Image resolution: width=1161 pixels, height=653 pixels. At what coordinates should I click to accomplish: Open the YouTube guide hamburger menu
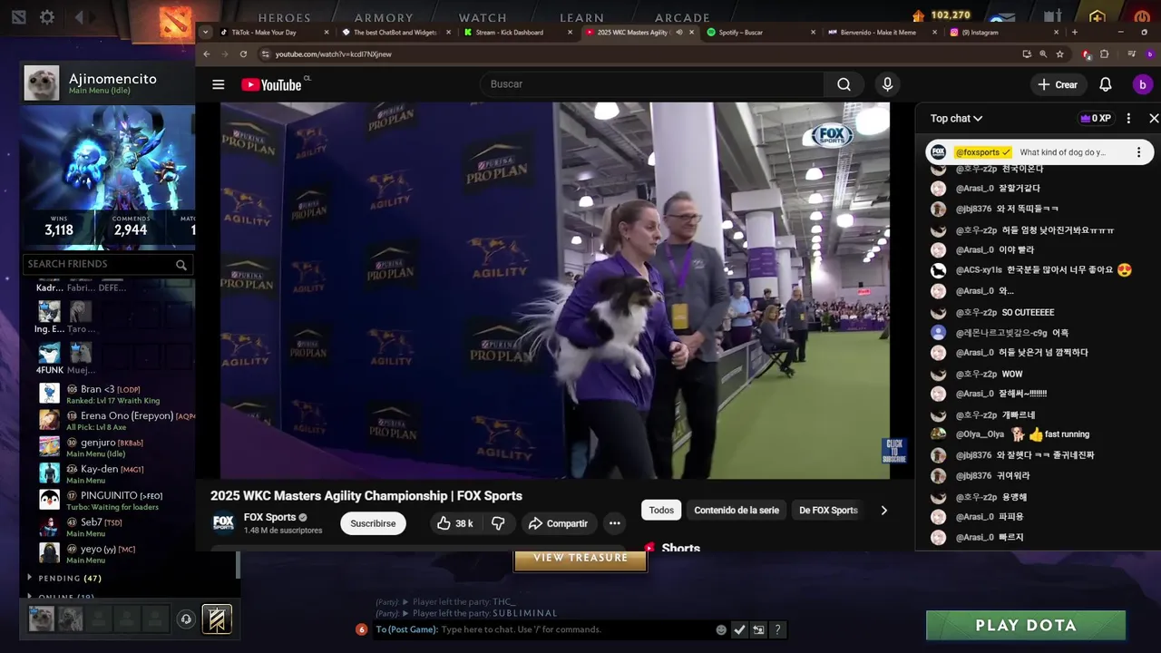pyautogui.click(x=218, y=84)
